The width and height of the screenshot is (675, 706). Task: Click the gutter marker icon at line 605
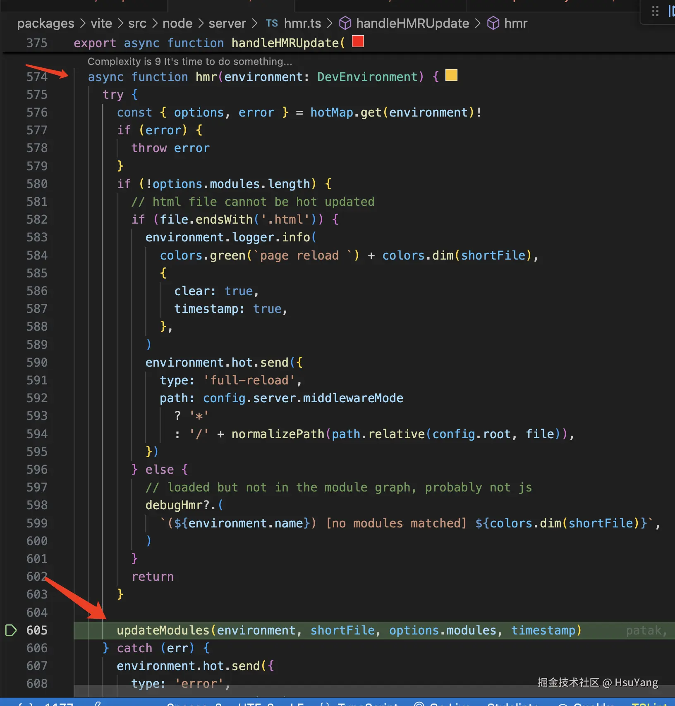(x=11, y=630)
